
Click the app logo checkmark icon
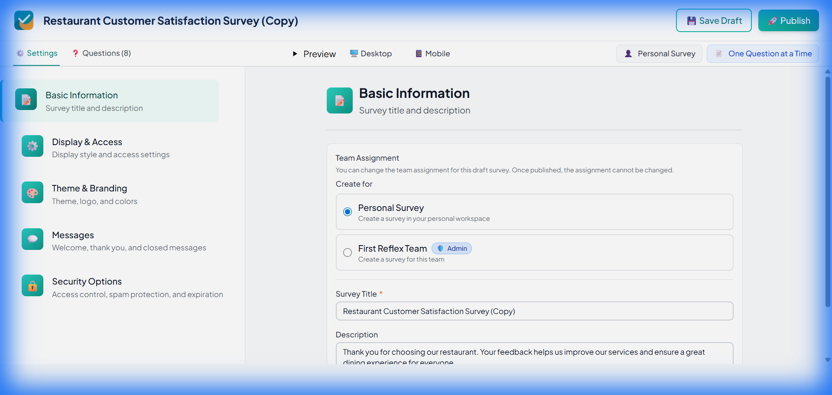click(x=24, y=20)
